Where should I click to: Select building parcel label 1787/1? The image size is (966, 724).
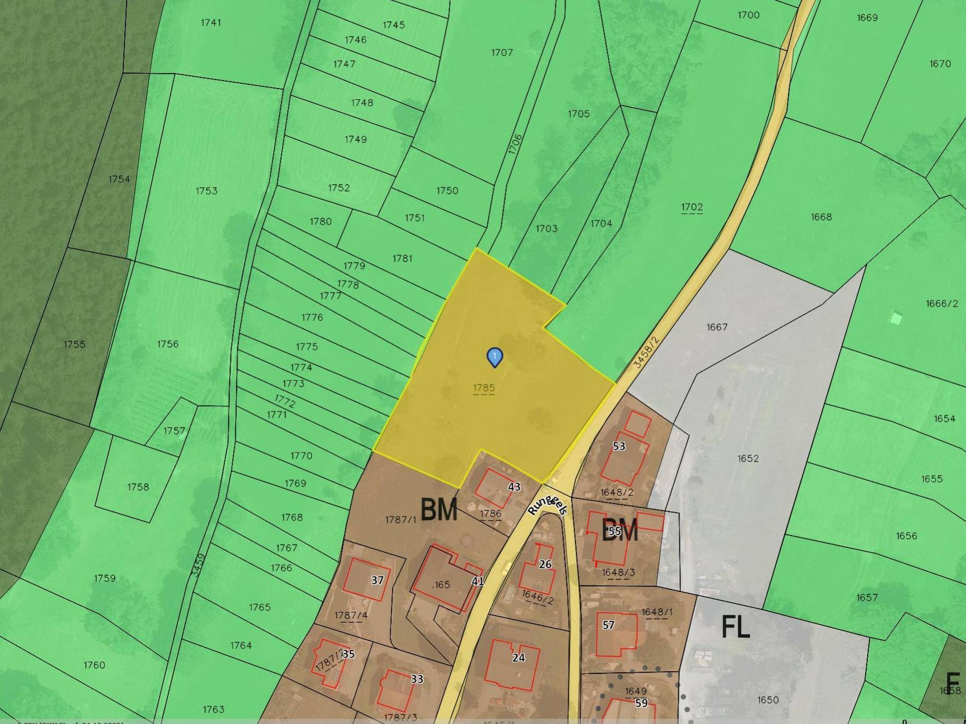click(400, 520)
